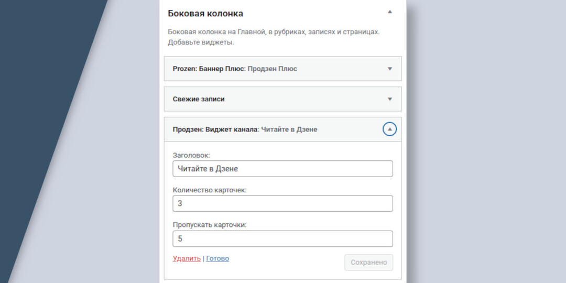
Task: Expand the Prozen: Баннер Плюс widget arrow
Action: click(x=389, y=69)
